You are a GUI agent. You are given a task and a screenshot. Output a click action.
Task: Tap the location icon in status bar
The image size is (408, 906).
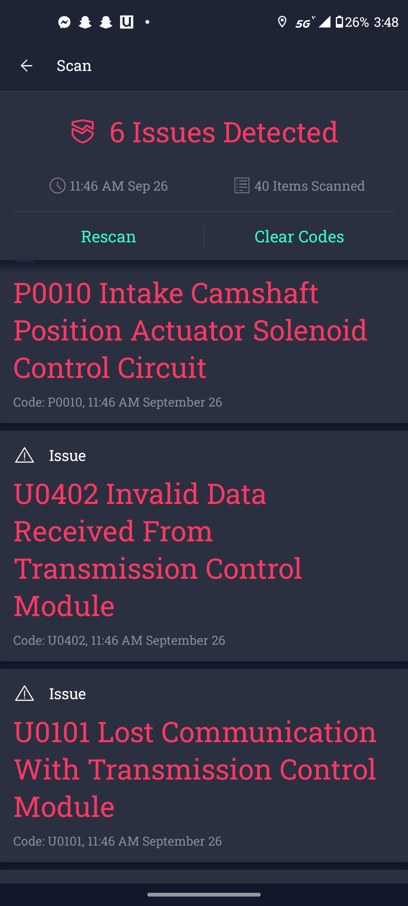[282, 22]
